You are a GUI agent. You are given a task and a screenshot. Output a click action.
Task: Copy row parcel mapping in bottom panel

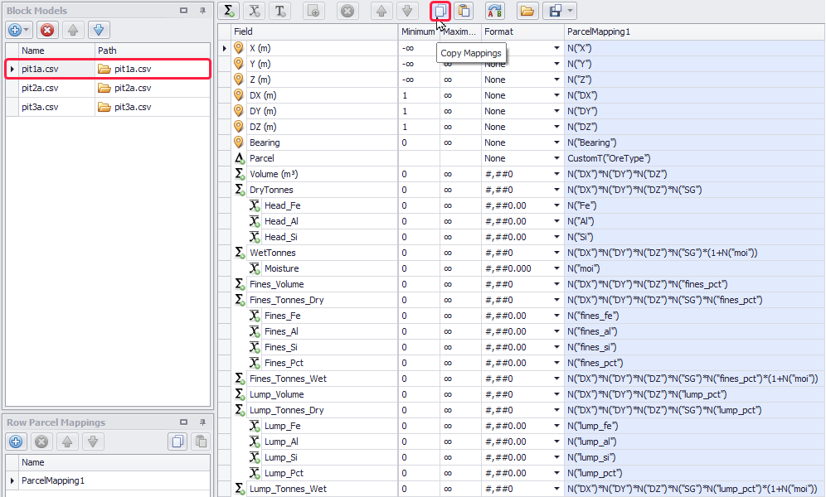tap(177, 442)
